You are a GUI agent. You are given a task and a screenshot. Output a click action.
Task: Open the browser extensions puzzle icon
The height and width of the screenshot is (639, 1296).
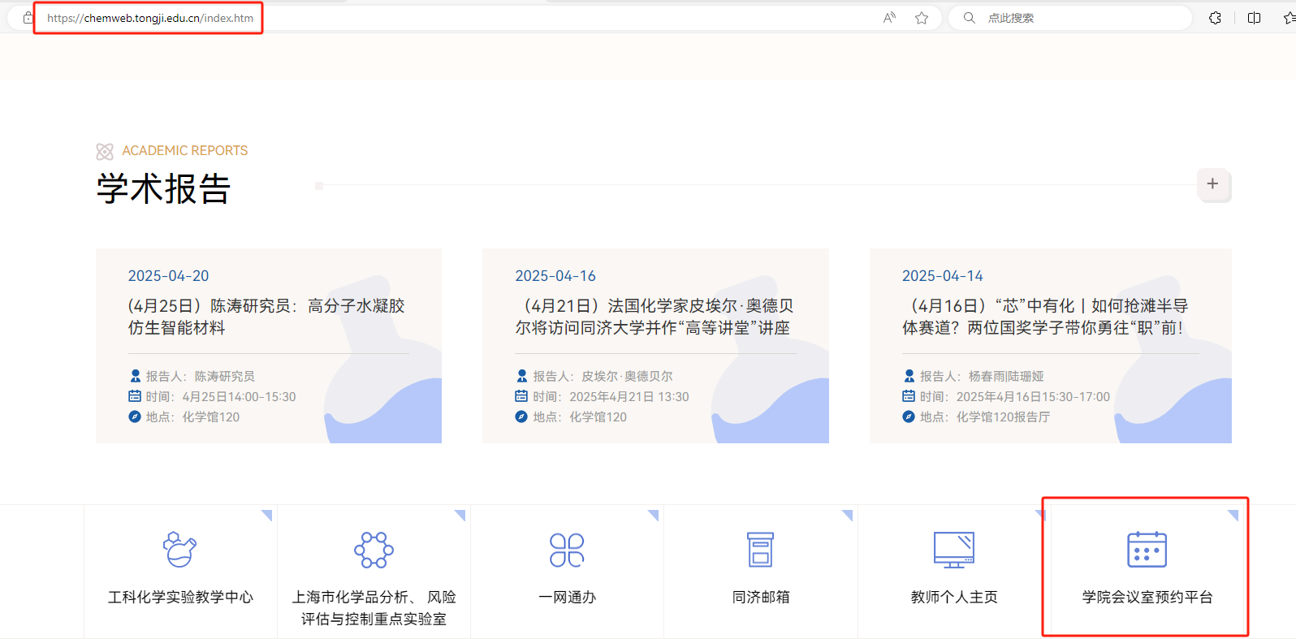pyautogui.click(x=1215, y=18)
